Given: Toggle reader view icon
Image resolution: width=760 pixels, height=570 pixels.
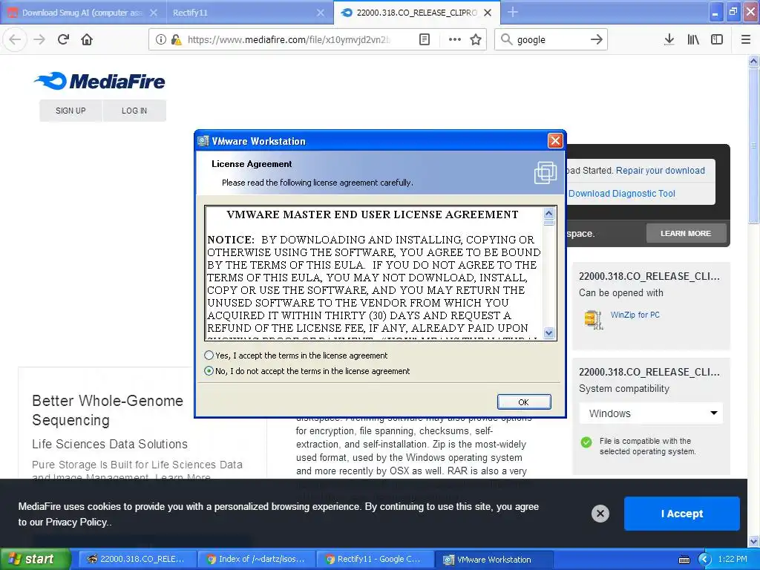Looking at the screenshot, I should [x=425, y=39].
